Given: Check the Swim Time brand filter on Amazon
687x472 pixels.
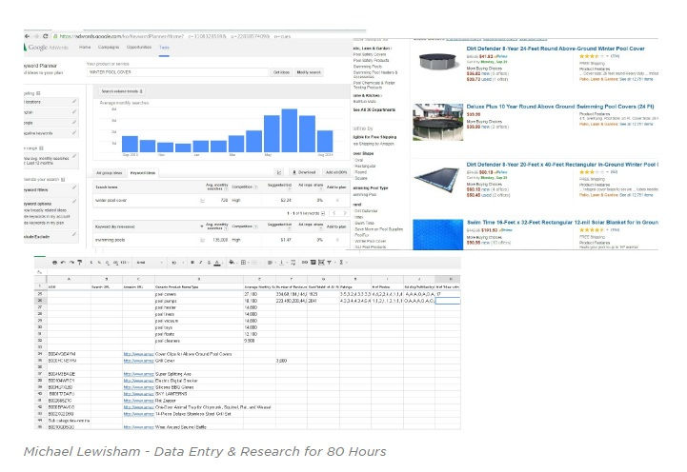Looking at the screenshot, I should [x=365, y=223].
